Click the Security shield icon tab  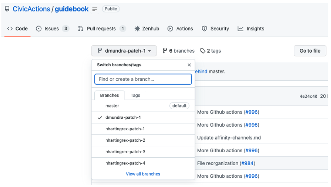[215, 28]
